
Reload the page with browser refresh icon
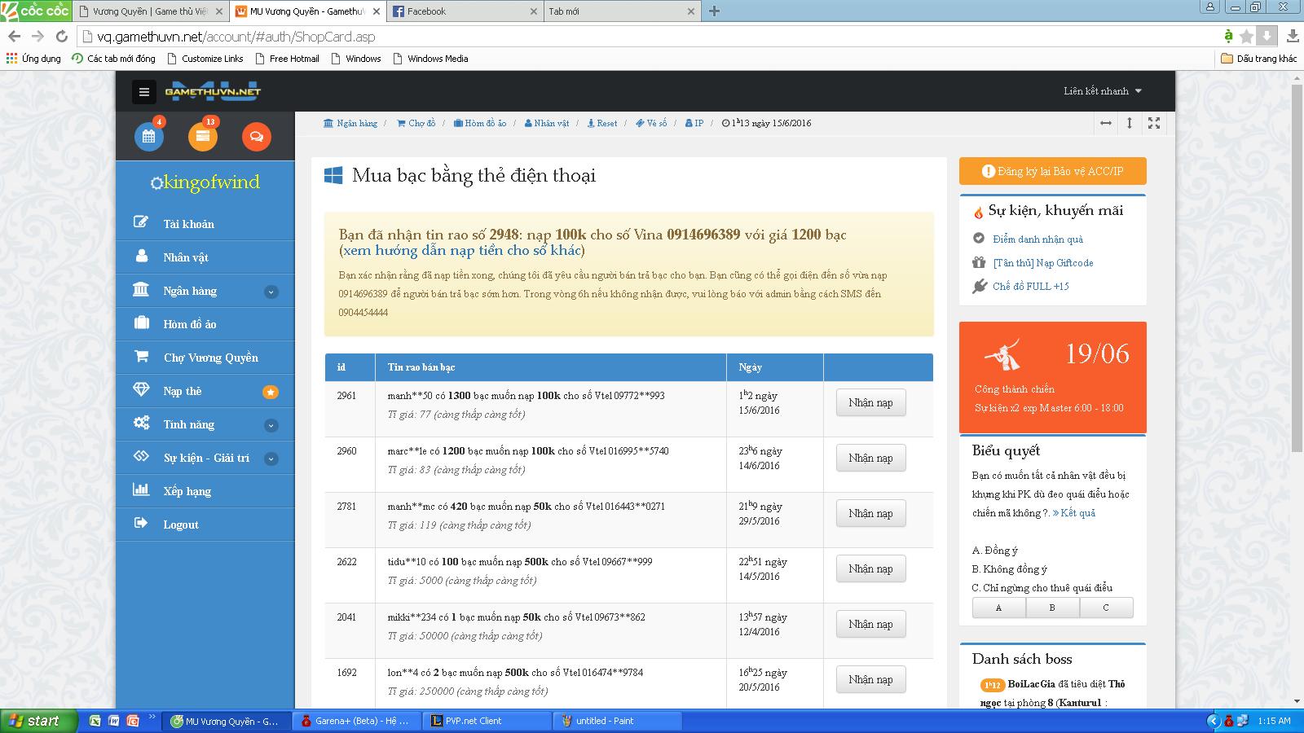(61, 37)
